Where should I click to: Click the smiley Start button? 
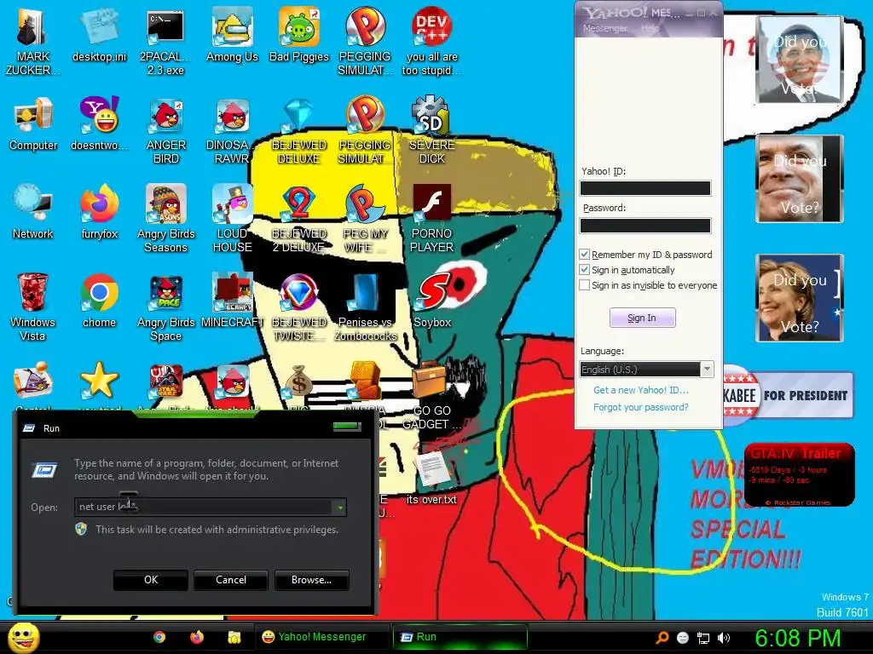23,637
